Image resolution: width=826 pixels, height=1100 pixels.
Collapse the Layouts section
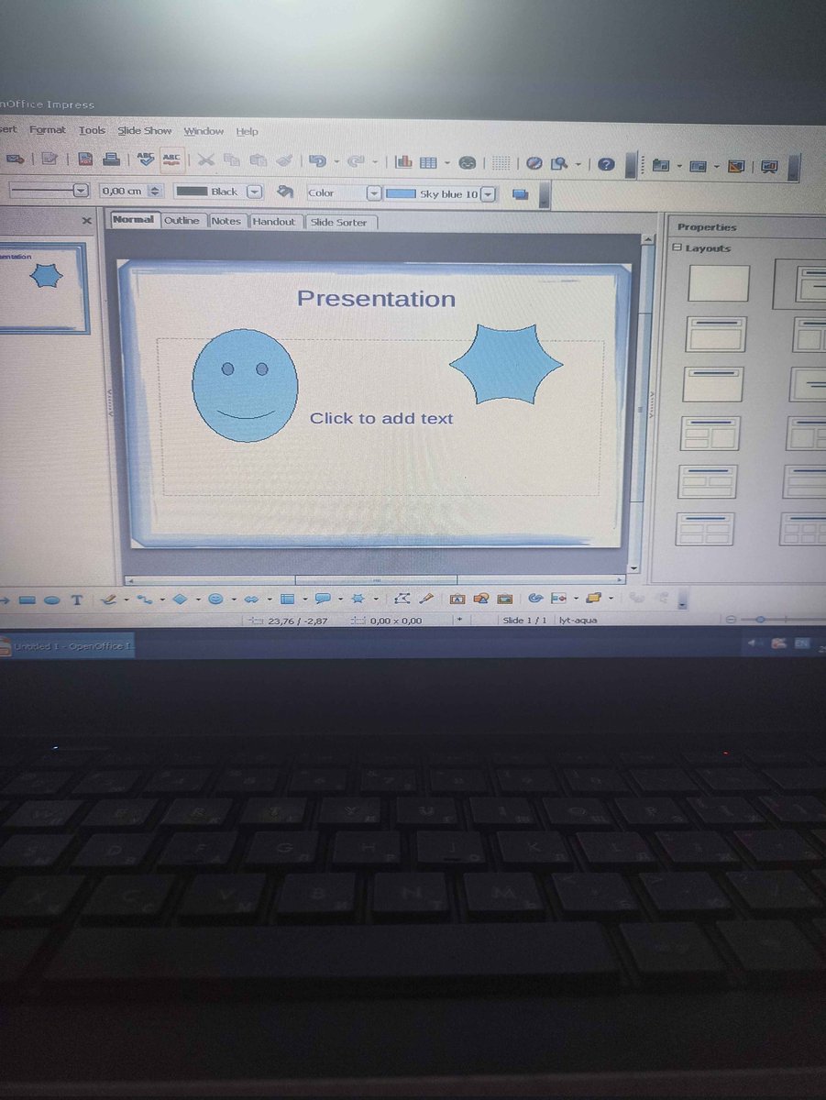(677, 247)
